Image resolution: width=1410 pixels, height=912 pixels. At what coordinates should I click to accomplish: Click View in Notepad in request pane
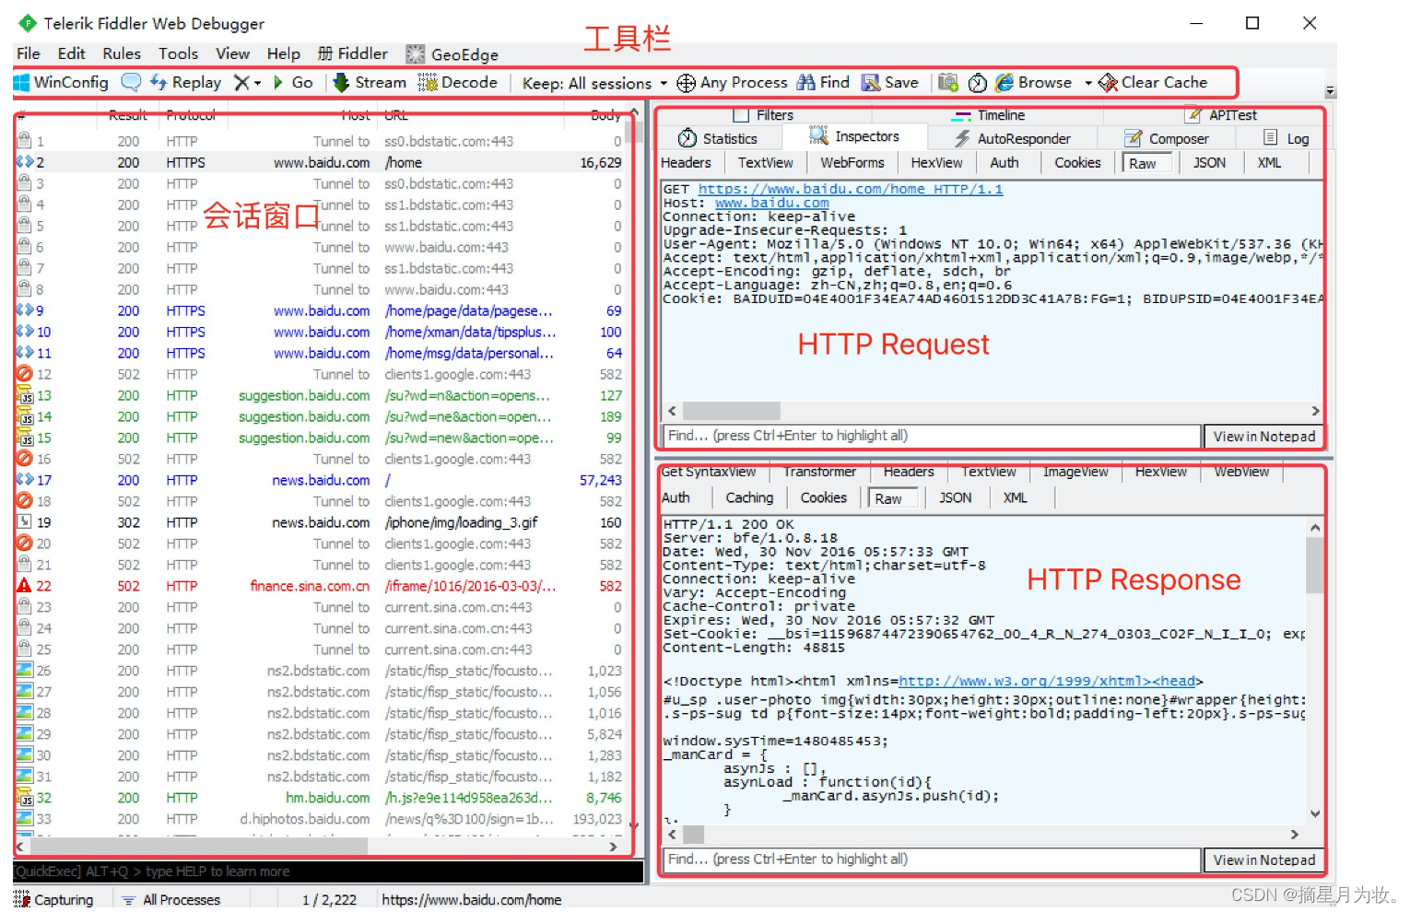1263,437
